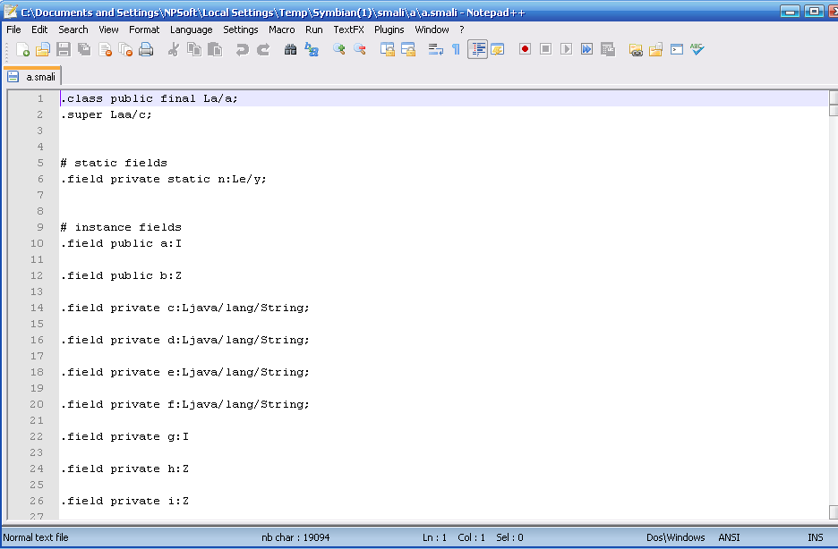Click '.field public a:I' line
This screenshot has width=838, height=549.
[x=122, y=243]
